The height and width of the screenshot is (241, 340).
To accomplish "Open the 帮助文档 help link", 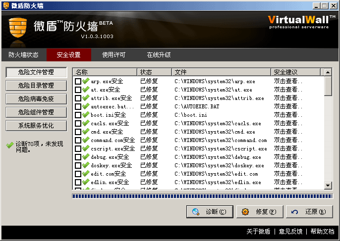I will coord(323,232).
